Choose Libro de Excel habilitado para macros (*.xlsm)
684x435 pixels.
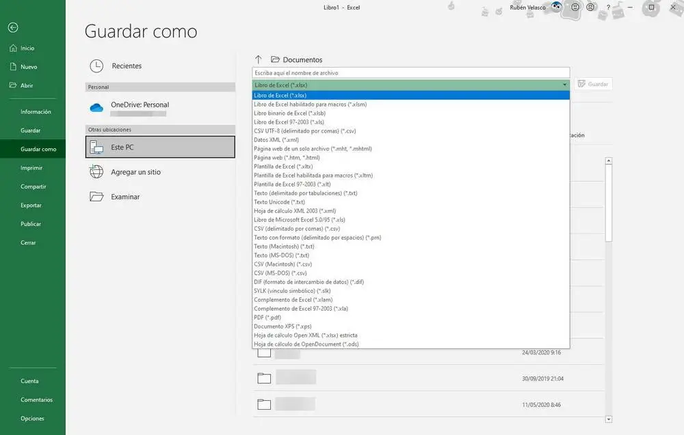click(411, 104)
